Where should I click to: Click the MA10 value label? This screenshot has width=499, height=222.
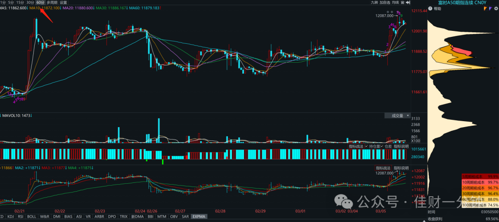(45, 7)
